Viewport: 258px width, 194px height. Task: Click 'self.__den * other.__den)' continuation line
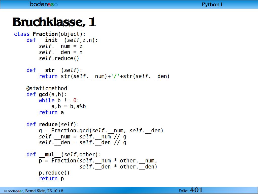point(118,167)
